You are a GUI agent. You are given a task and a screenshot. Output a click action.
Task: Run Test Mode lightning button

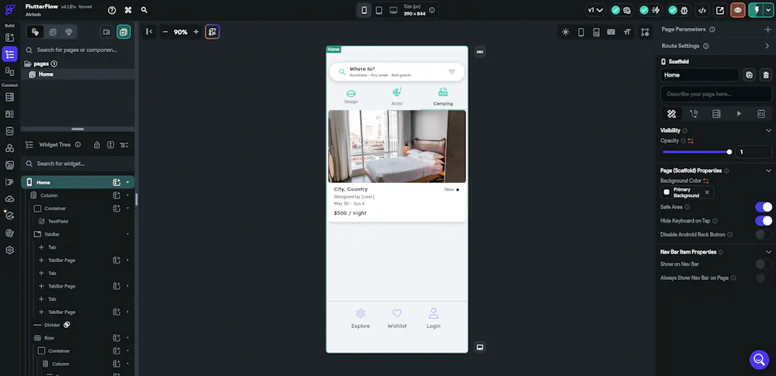757,10
